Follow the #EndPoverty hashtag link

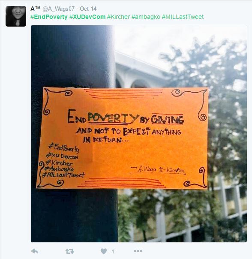tap(49, 17)
